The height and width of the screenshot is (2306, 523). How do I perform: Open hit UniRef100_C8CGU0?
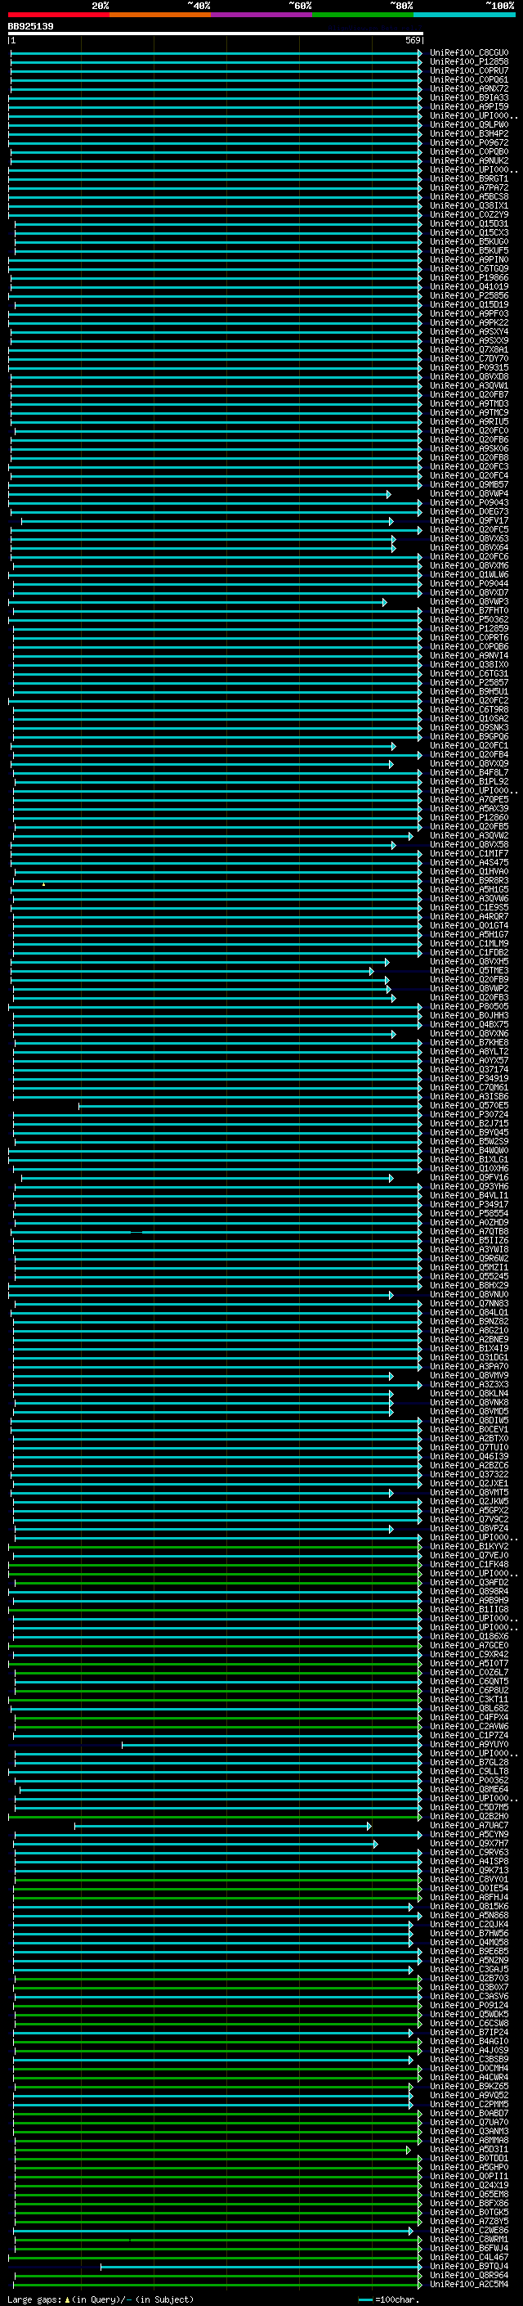coord(468,53)
